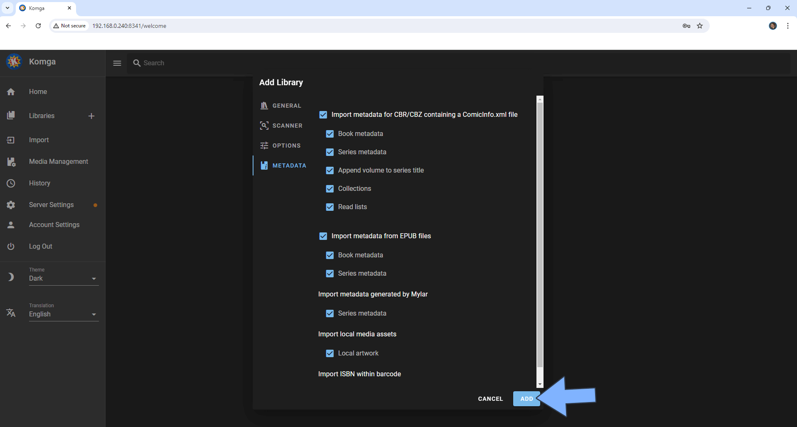Click the Account Settings person icon
The image size is (797, 427).
click(x=11, y=225)
